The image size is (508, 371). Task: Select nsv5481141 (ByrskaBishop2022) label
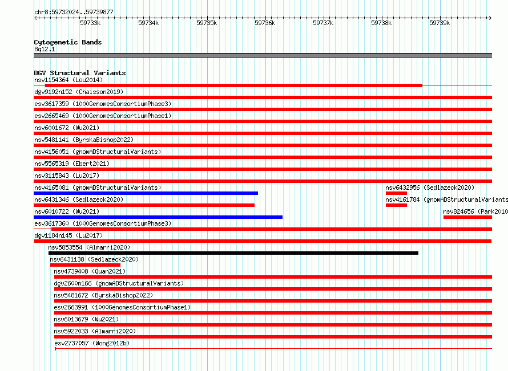(84, 140)
